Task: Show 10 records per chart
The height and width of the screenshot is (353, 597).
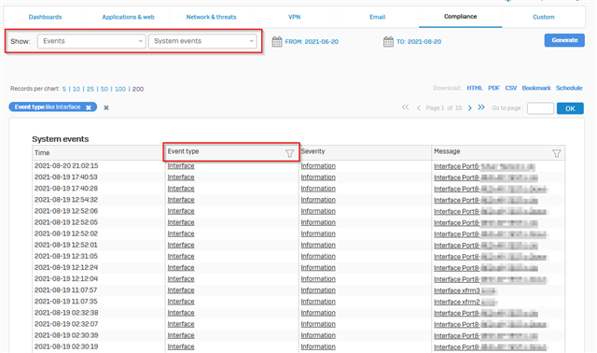Action: click(76, 89)
